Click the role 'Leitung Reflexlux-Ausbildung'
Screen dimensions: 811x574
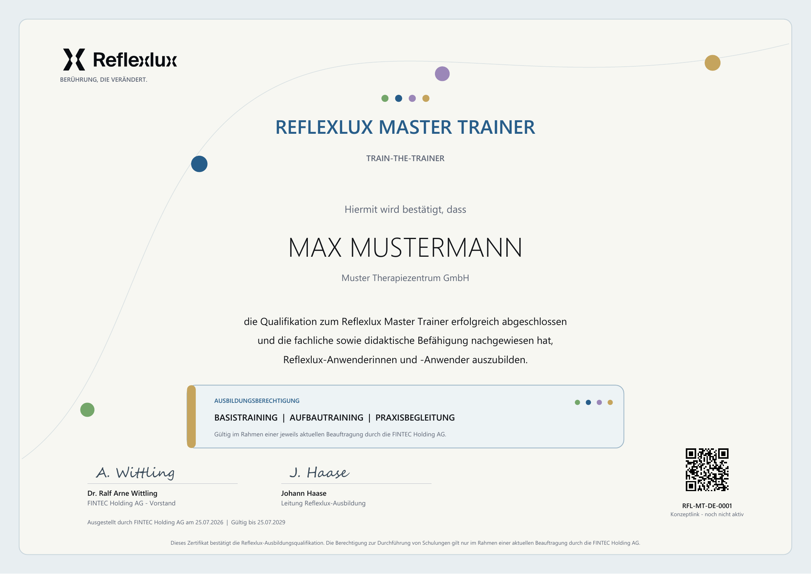coord(323,503)
